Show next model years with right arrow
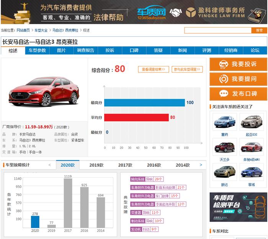Screen dimensions: 268x239 tap(201, 165)
